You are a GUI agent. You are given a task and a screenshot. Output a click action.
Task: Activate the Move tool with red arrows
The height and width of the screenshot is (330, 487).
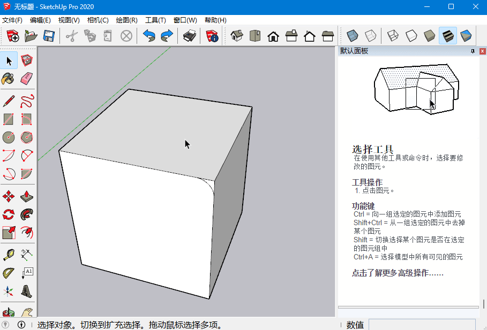coord(9,196)
